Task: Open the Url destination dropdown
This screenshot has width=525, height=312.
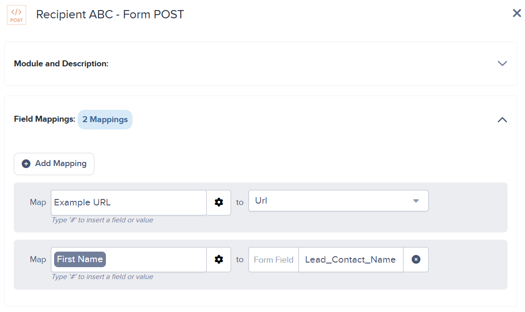Action: 338,201
